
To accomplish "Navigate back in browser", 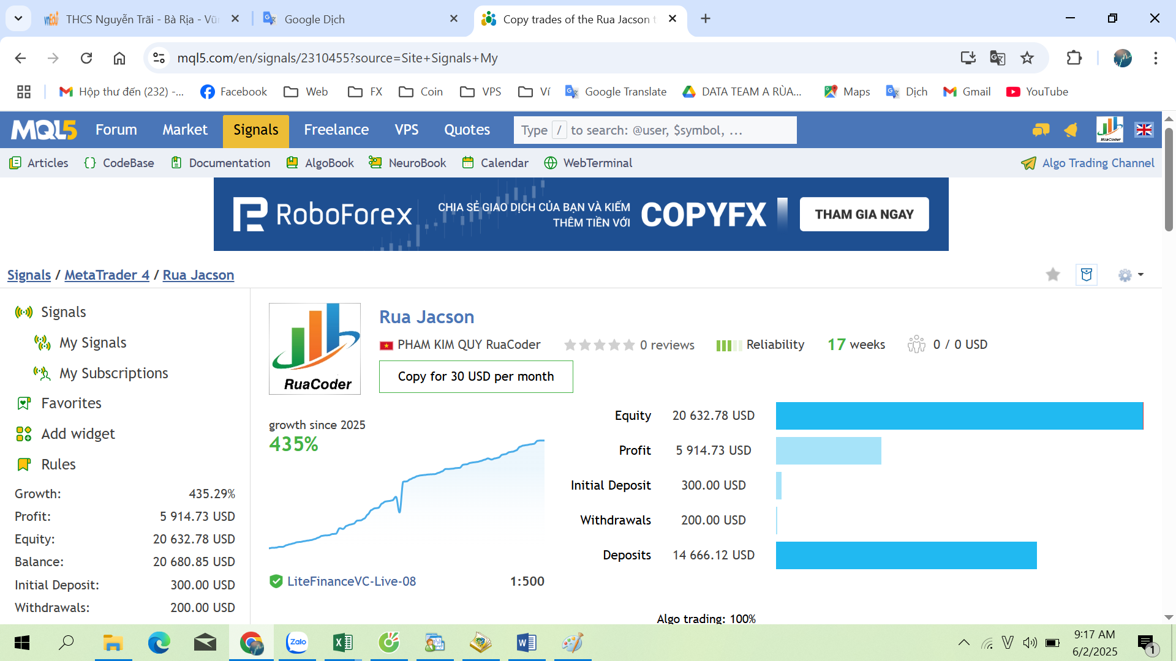I will [x=20, y=58].
